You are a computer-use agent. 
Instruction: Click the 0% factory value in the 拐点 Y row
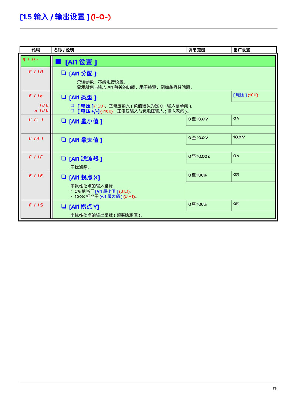point(236,204)
